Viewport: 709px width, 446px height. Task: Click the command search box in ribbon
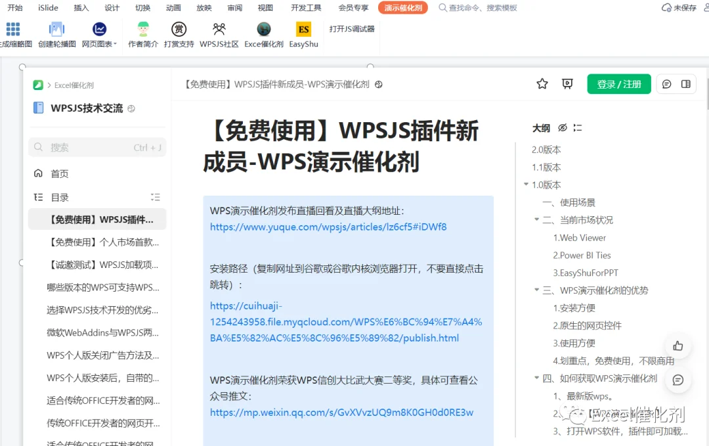[x=478, y=8]
